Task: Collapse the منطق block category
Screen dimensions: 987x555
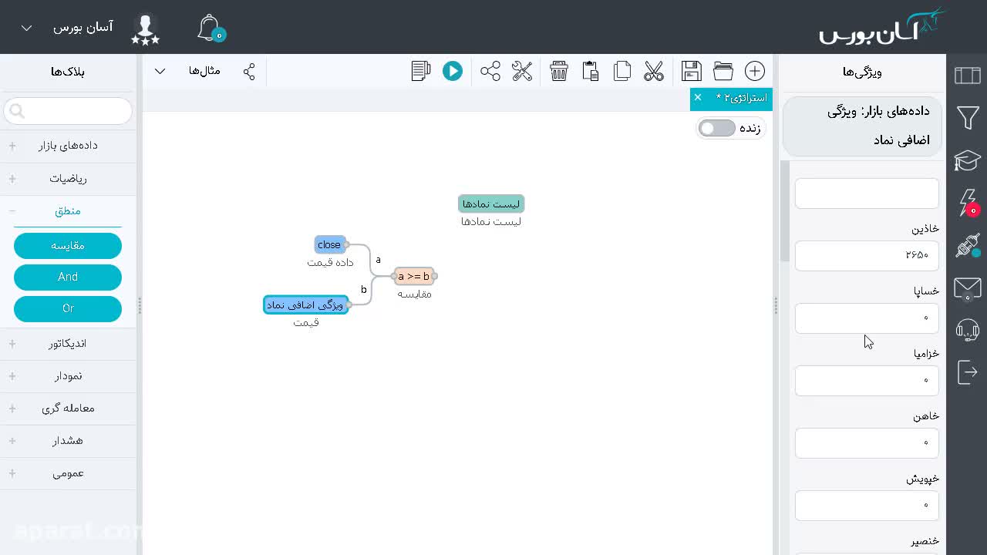Action: [x=68, y=210]
